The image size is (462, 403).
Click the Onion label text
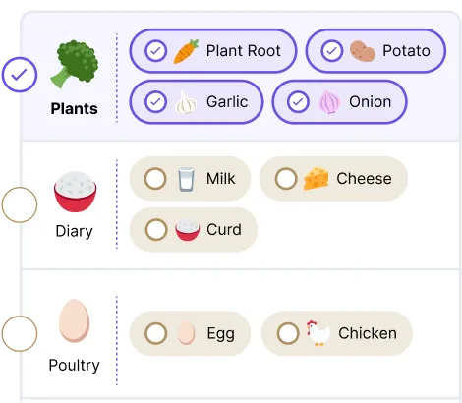371,102
